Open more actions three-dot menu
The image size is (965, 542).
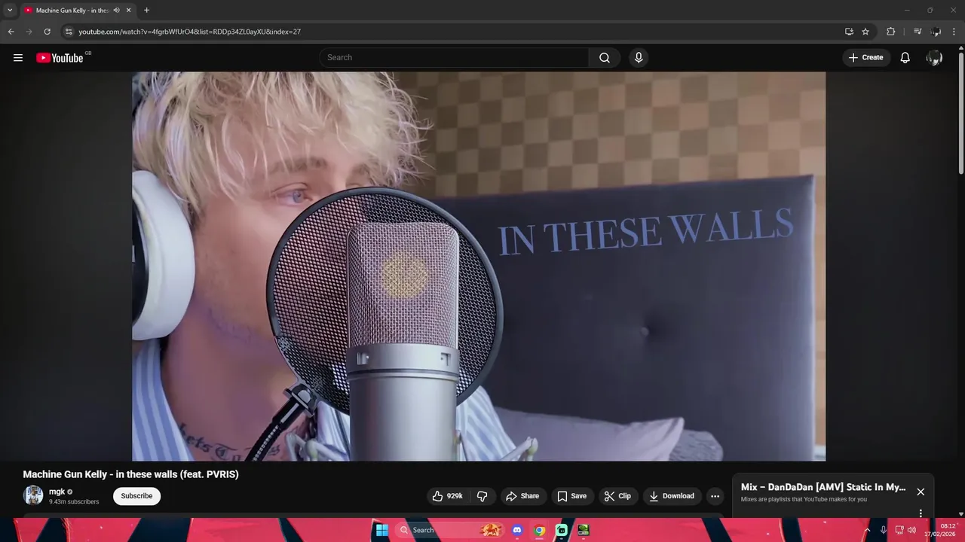(x=715, y=496)
